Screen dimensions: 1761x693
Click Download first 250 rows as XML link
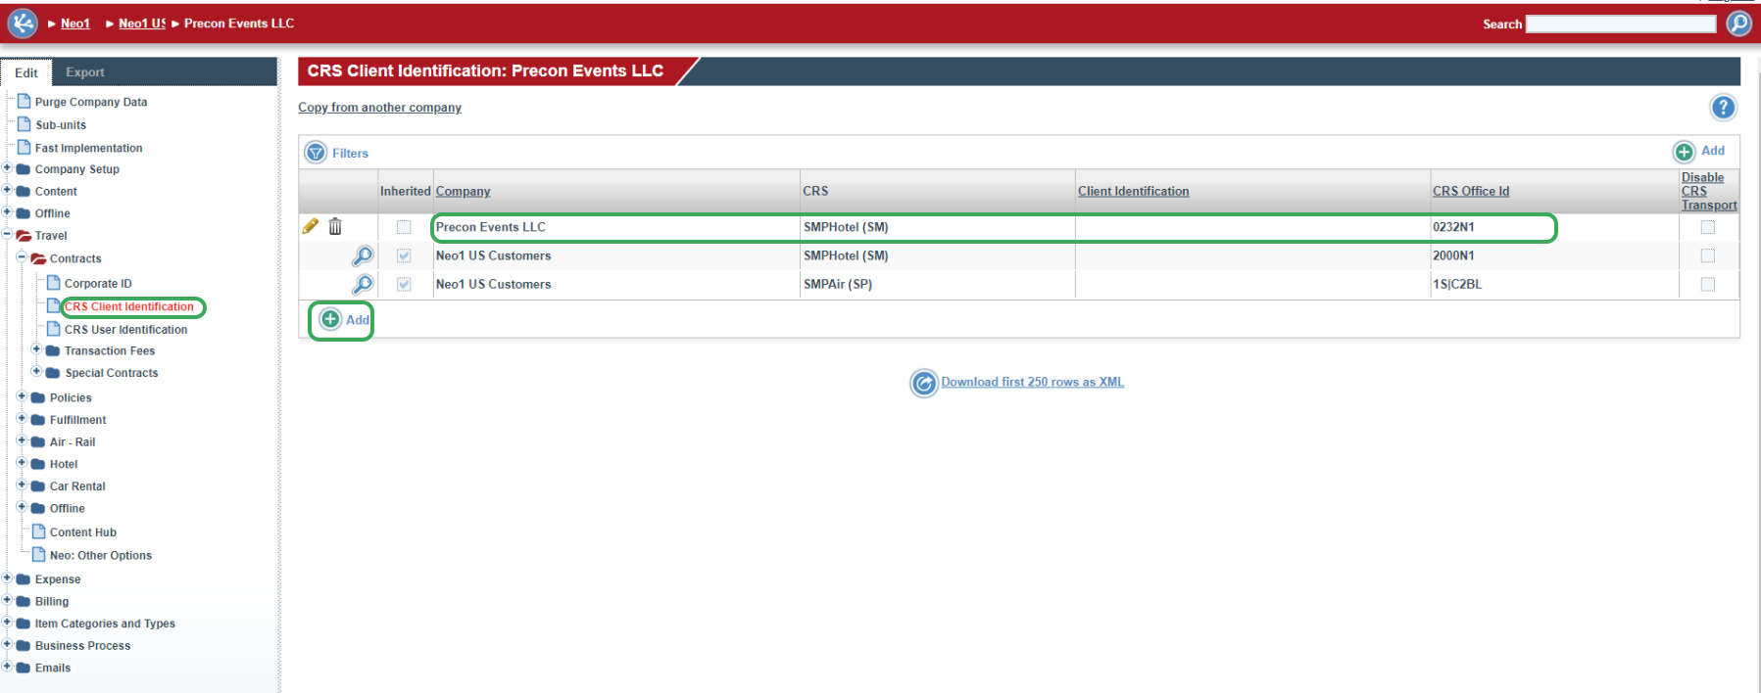(1032, 383)
